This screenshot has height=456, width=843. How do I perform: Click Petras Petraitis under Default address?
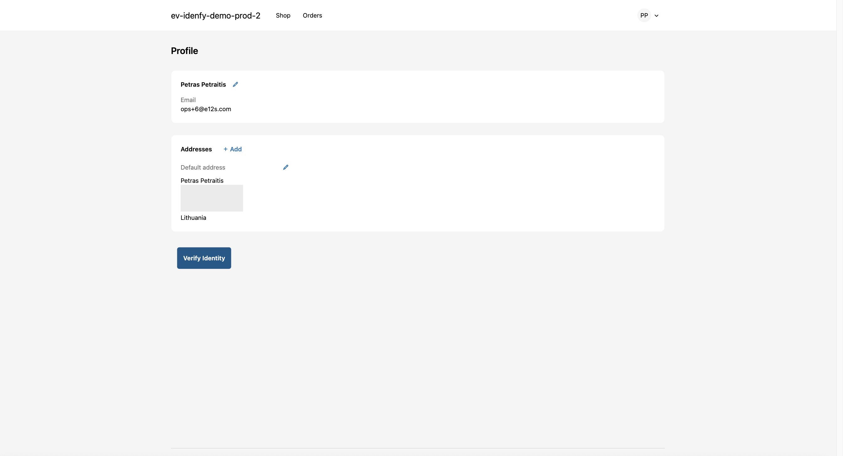[x=202, y=180]
